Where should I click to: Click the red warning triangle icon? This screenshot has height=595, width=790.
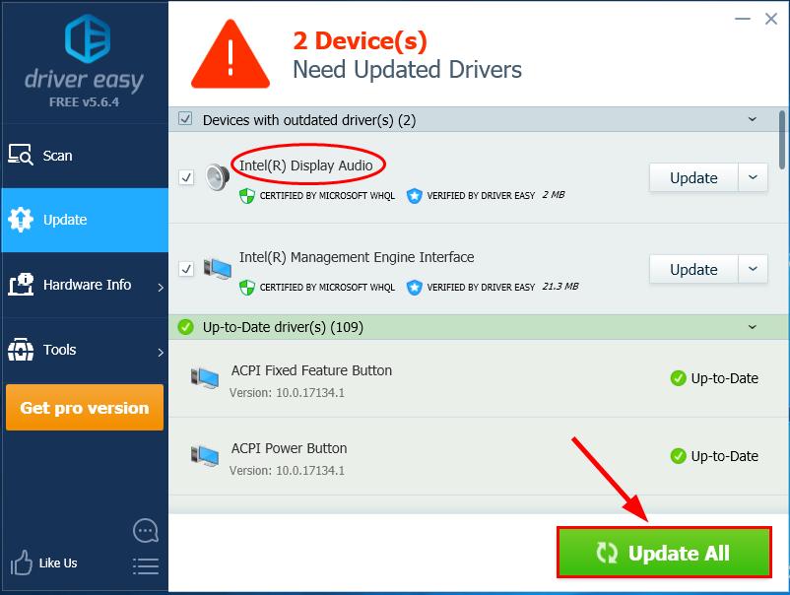[230, 54]
